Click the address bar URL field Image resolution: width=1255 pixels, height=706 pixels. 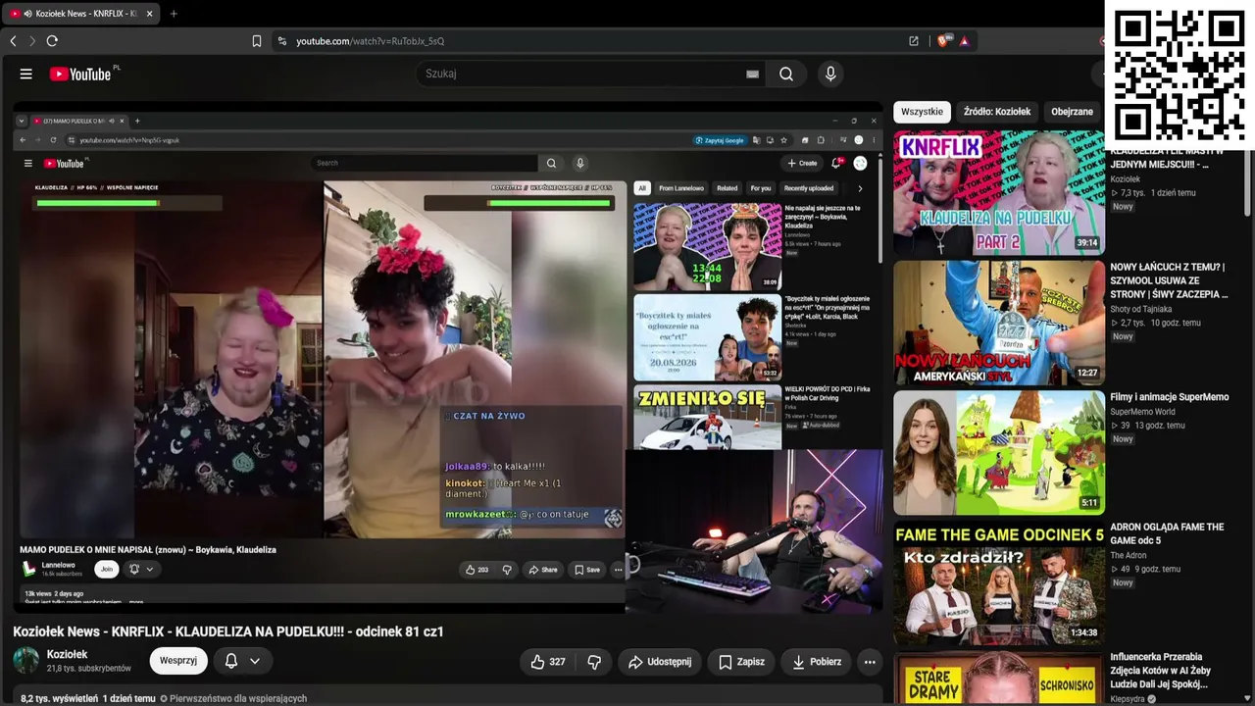588,41
